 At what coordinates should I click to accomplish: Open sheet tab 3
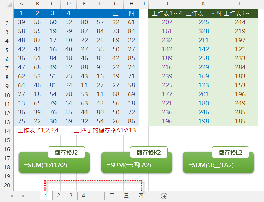point(71,195)
